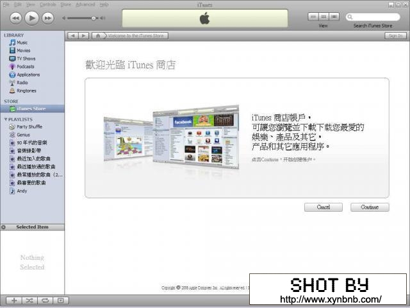Adjust the volume slider knob
The image size is (410, 308).
94,18
